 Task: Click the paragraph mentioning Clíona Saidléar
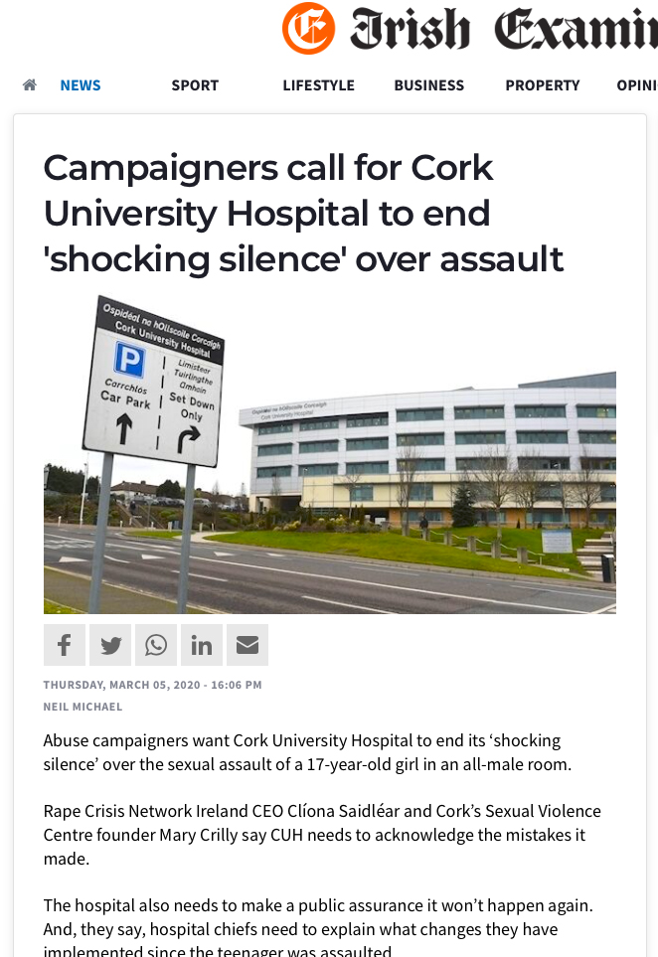322,834
